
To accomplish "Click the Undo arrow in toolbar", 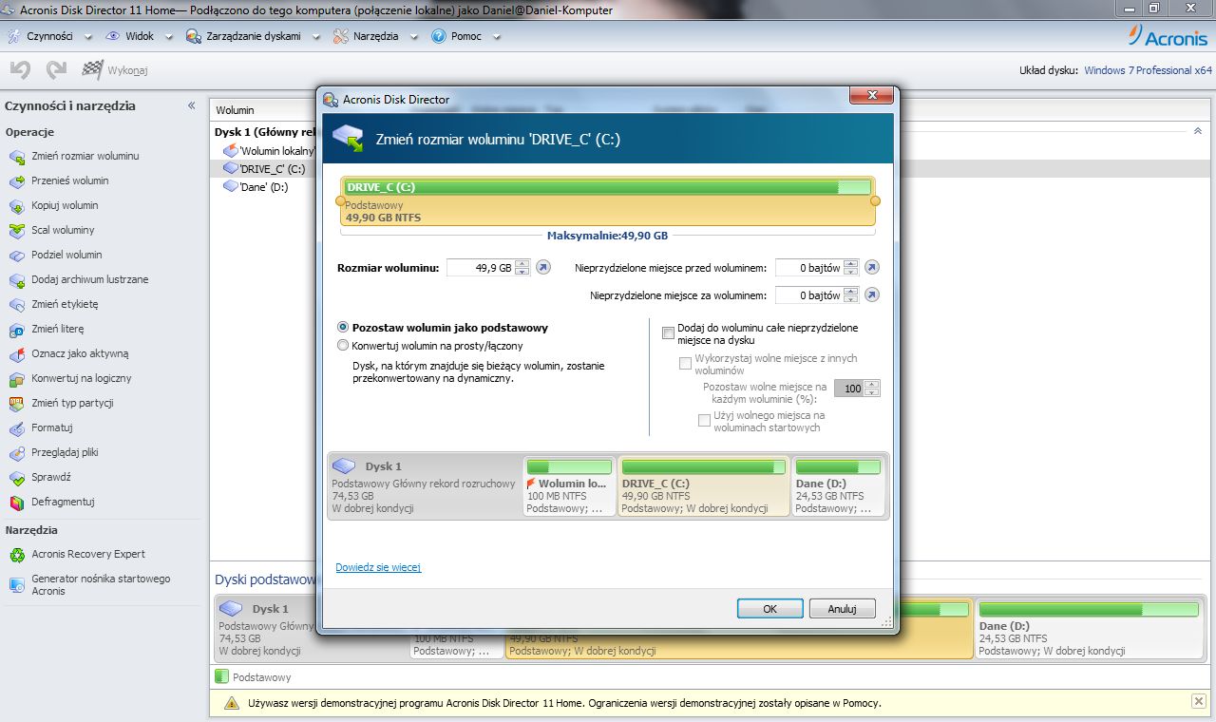I will click(21, 69).
